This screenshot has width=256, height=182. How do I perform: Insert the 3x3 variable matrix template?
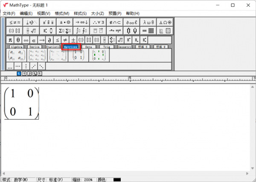[x=37, y=55]
